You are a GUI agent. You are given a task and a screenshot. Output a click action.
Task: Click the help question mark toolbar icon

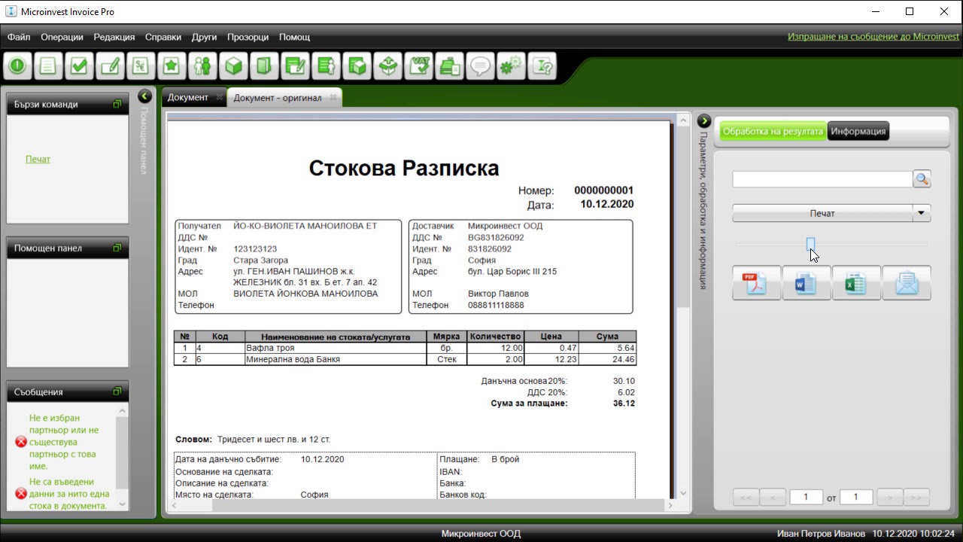(542, 66)
